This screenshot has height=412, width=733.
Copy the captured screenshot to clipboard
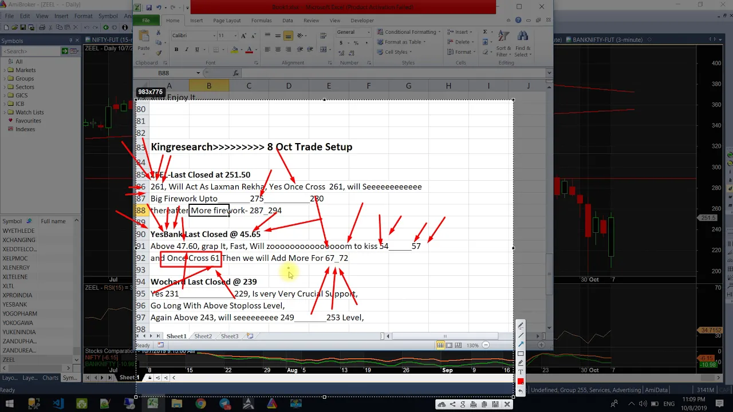(x=484, y=404)
